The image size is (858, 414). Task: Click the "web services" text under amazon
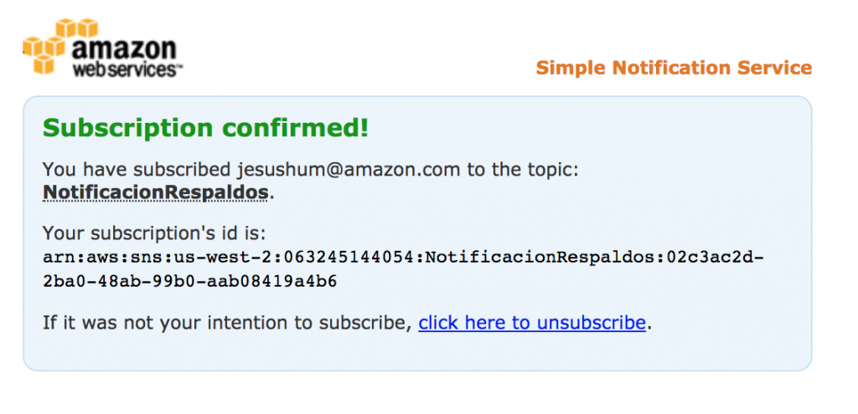pyautogui.click(x=126, y=71)
